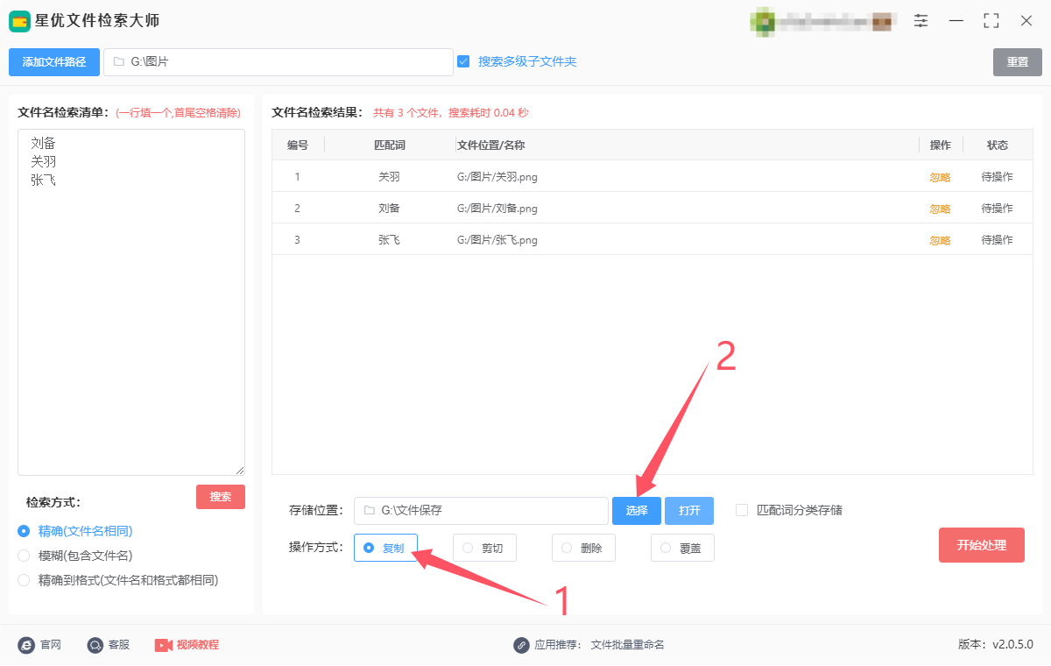The height and width of the screenshot is (666, 1051).
Task: Select 精确到格式 search mode
Action: 24,580
